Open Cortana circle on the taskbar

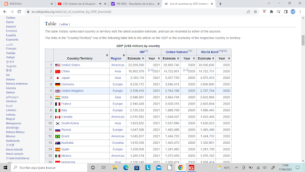point(93,168)
